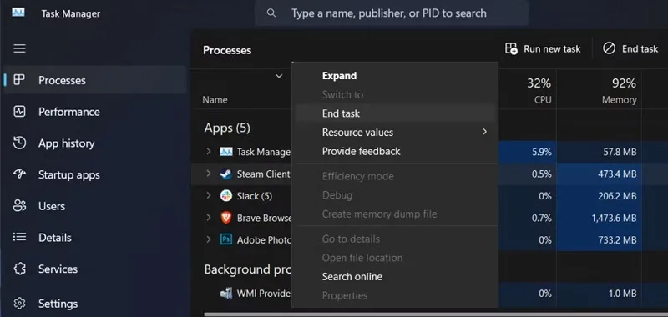Collapse column header chevron above Name
668x317 pixels.
(279, 76)
